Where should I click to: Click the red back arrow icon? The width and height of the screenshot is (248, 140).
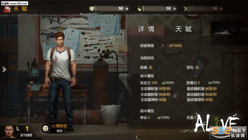[x=7, y=9]
